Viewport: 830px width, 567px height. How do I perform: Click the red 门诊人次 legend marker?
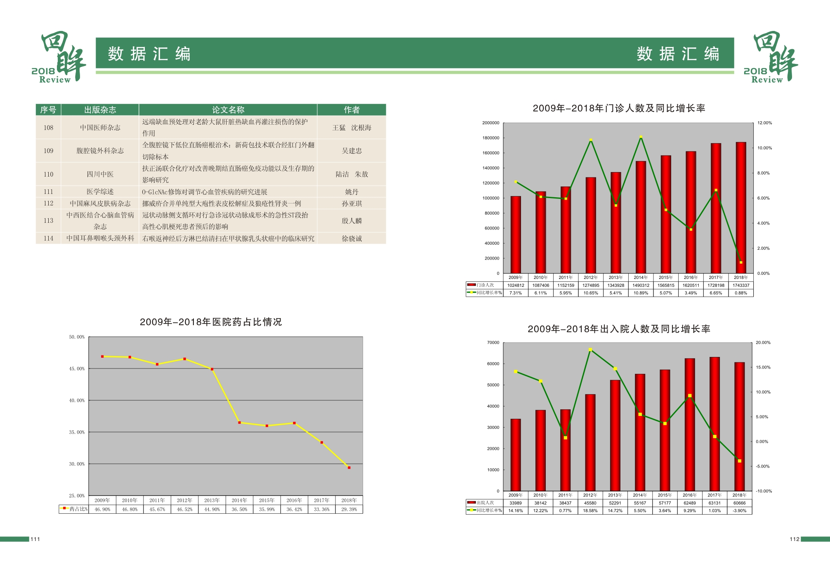coord(471,285)
